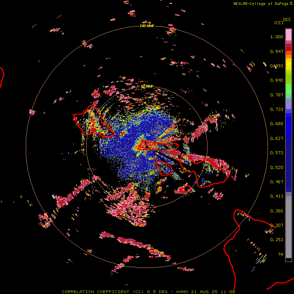Select the 0.467 scale value
The image size is (294, 294).
(277, 182)
